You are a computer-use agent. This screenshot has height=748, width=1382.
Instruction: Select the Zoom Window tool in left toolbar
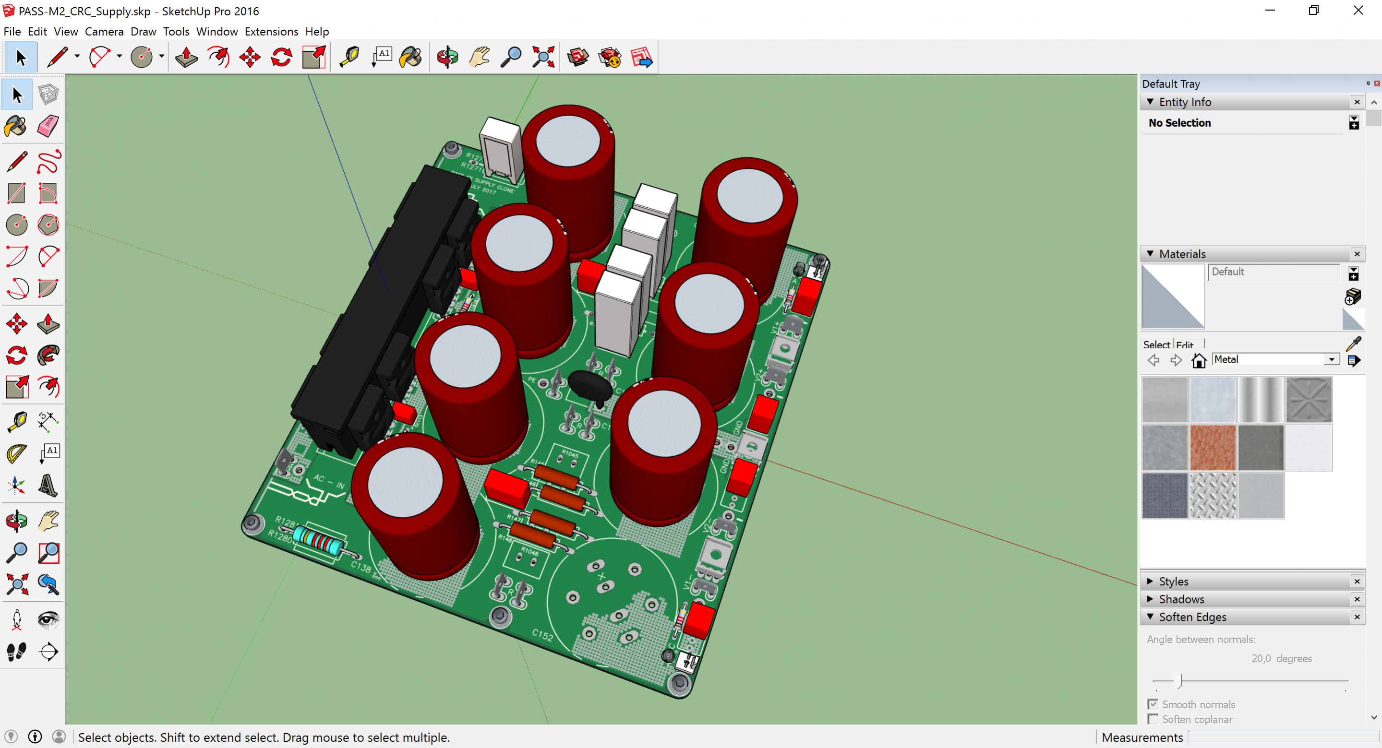pyautogui.click(x=48, y=553)
